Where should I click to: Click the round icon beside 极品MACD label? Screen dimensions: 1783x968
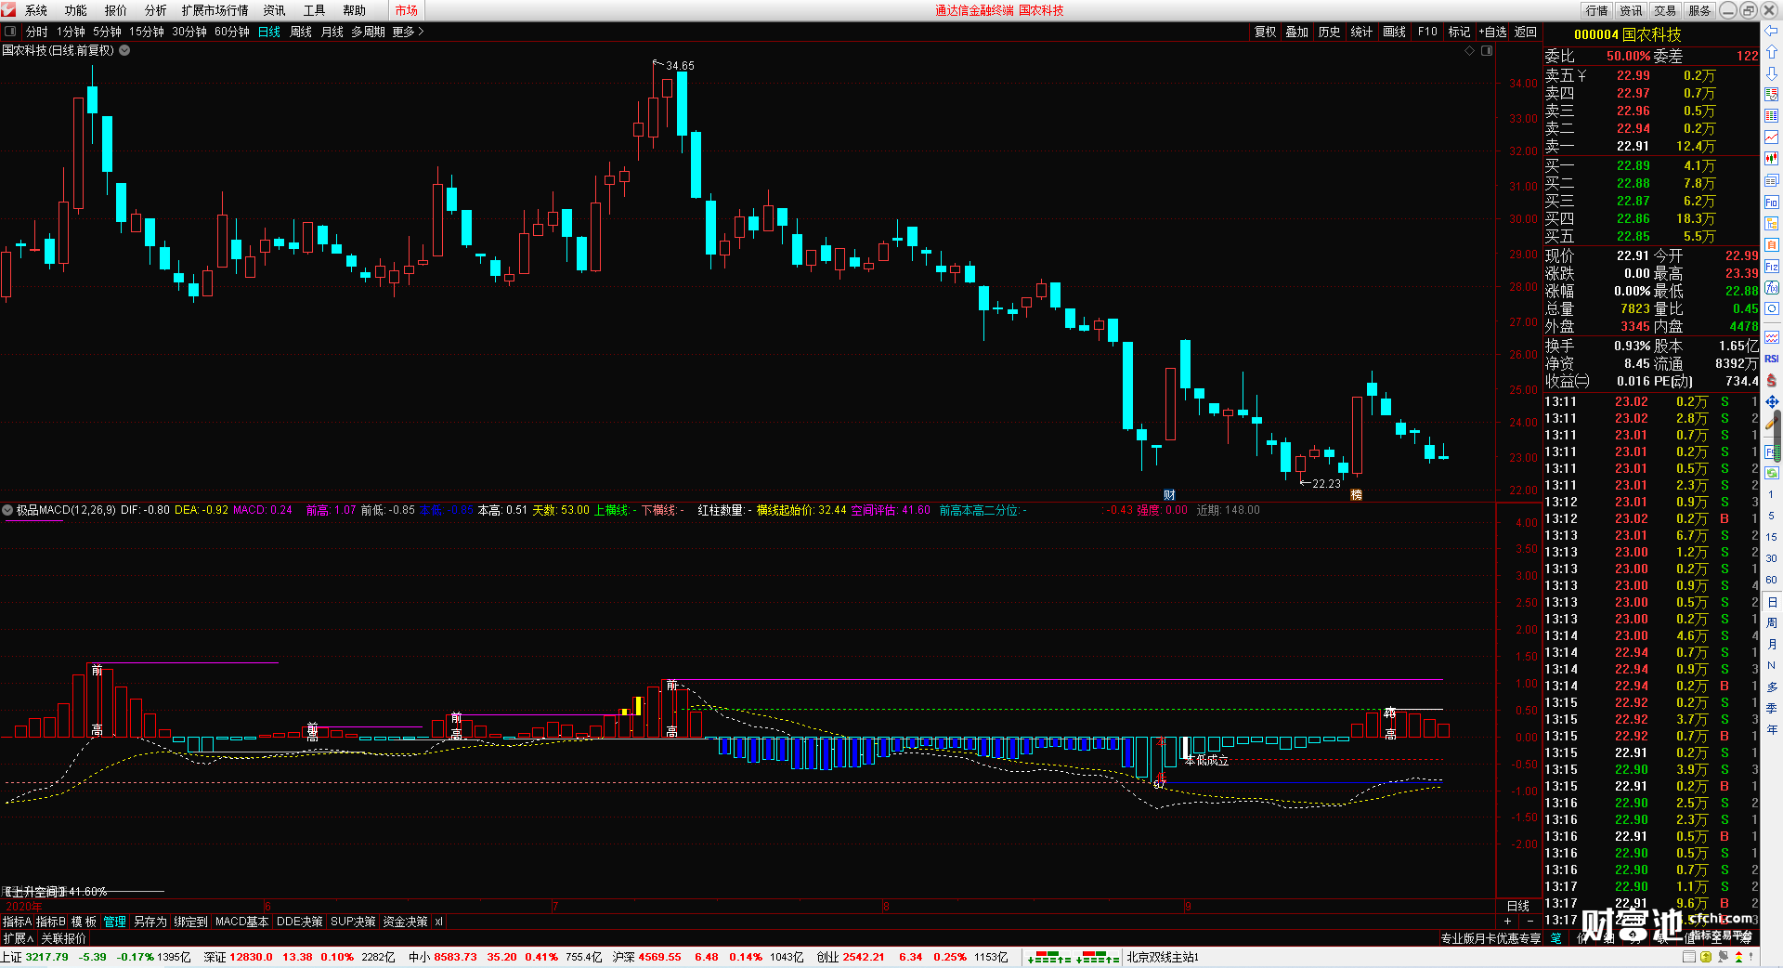point(7,510)
